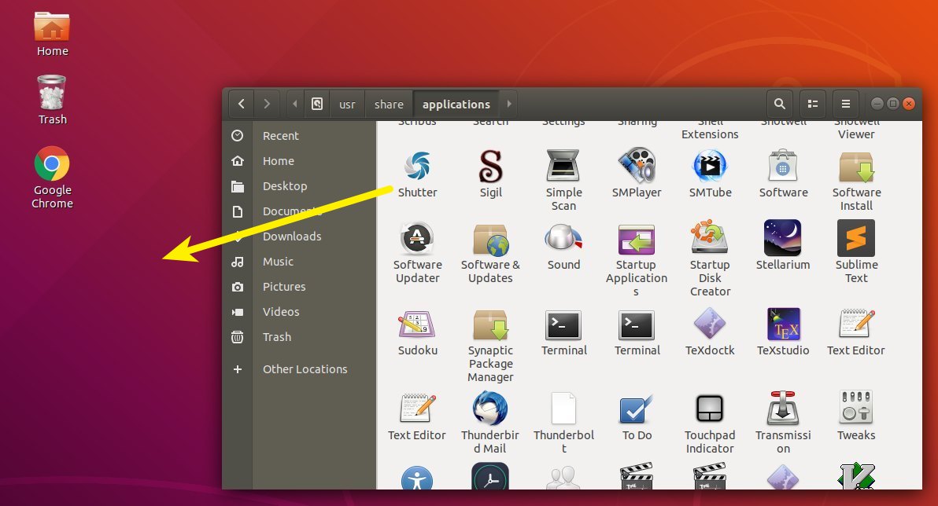Select the Startup Disk Creator icon
Screen dimensions: 938x506
(x=709, y=240)
